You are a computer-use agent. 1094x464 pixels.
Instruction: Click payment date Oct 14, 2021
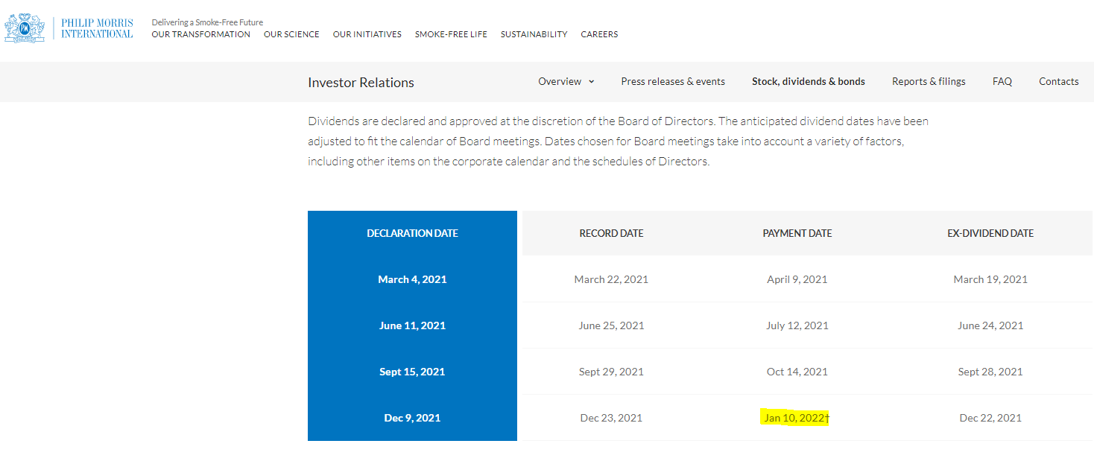point(797,372)
